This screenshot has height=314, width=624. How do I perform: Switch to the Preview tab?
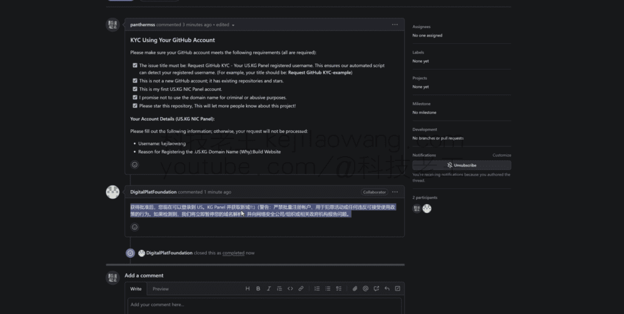(x=160, y=288)
